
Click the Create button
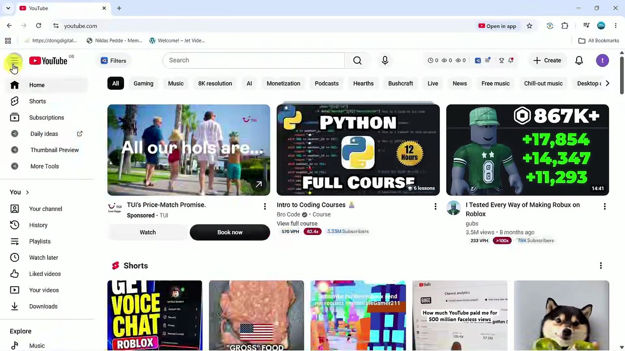[x=547, y=60]
